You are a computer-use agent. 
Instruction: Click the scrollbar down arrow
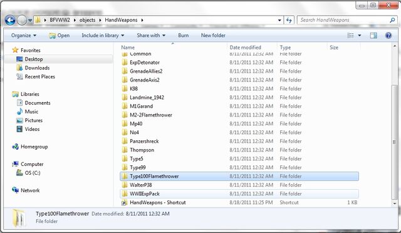tap(394, 204)
